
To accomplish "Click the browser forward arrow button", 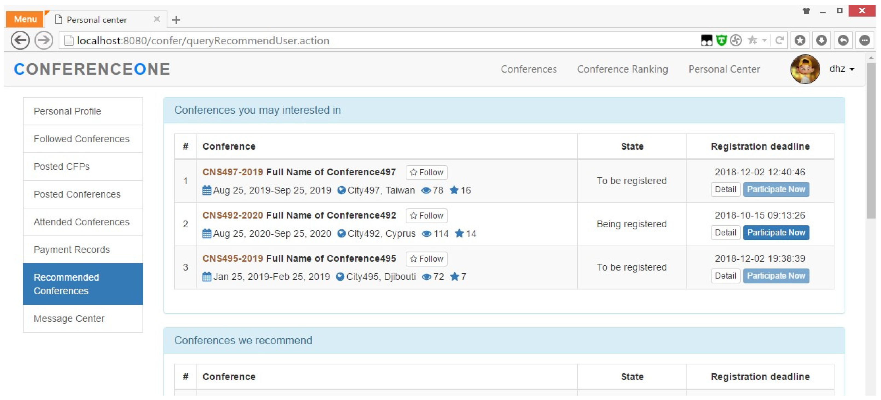I will coord(44,40).
